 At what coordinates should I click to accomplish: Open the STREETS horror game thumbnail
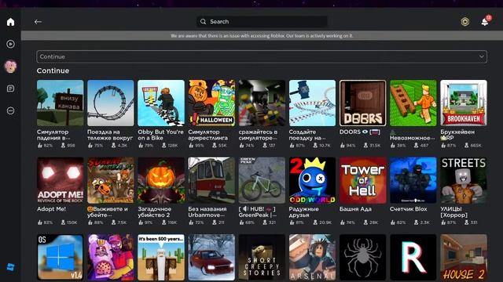point(464,180)
